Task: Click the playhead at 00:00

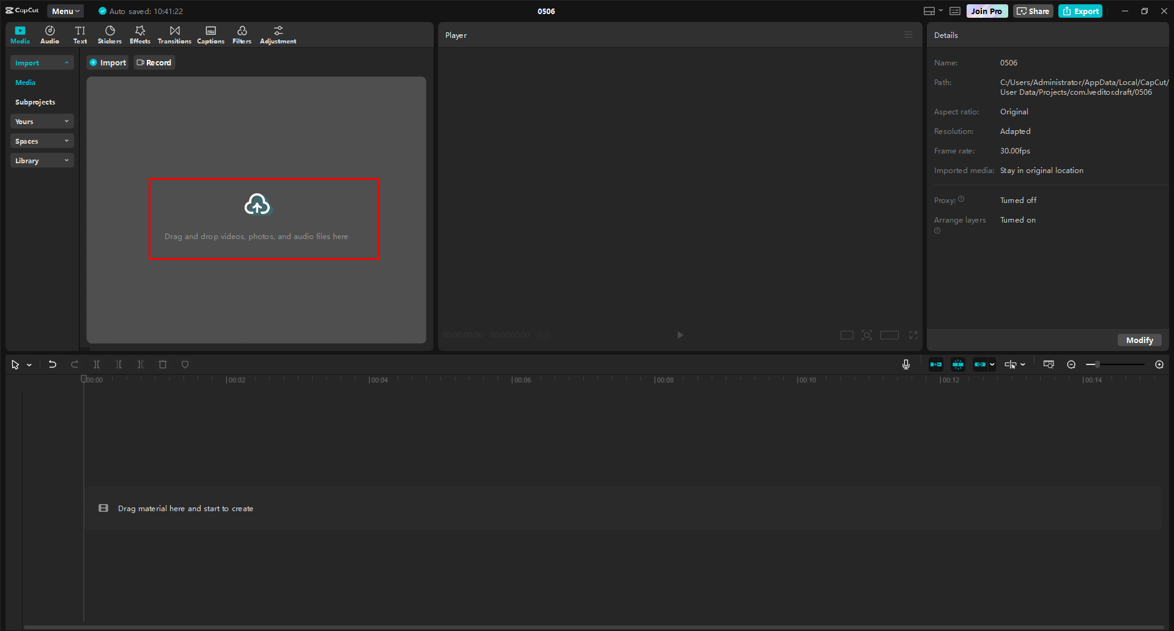Action: coord(84,379)
